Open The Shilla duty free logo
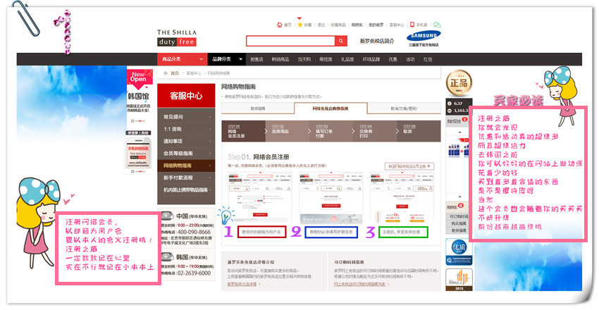Image resolution: width=599 pixels, height=310 pixels. [x=176, y=37]
